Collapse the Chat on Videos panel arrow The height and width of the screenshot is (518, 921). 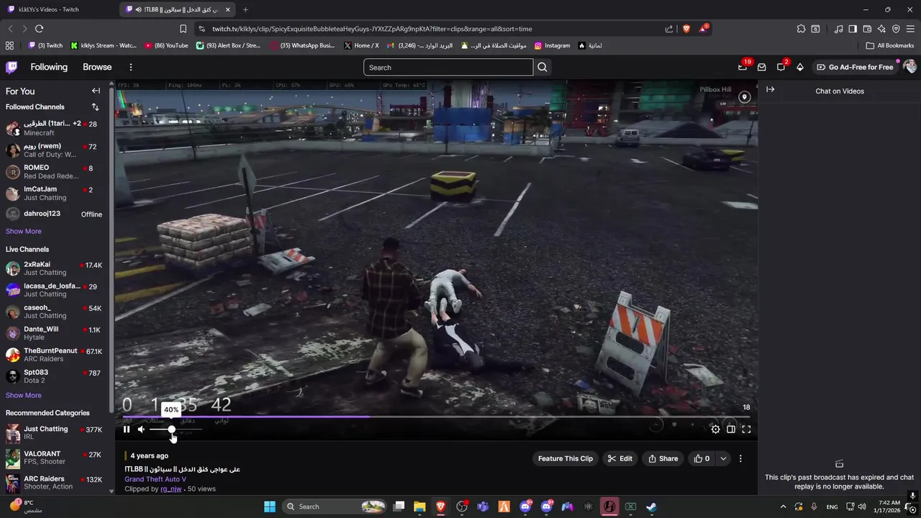click(770, 90)
